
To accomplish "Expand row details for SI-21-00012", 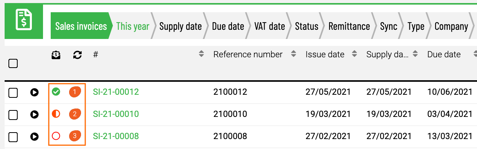I will (35, 92).
